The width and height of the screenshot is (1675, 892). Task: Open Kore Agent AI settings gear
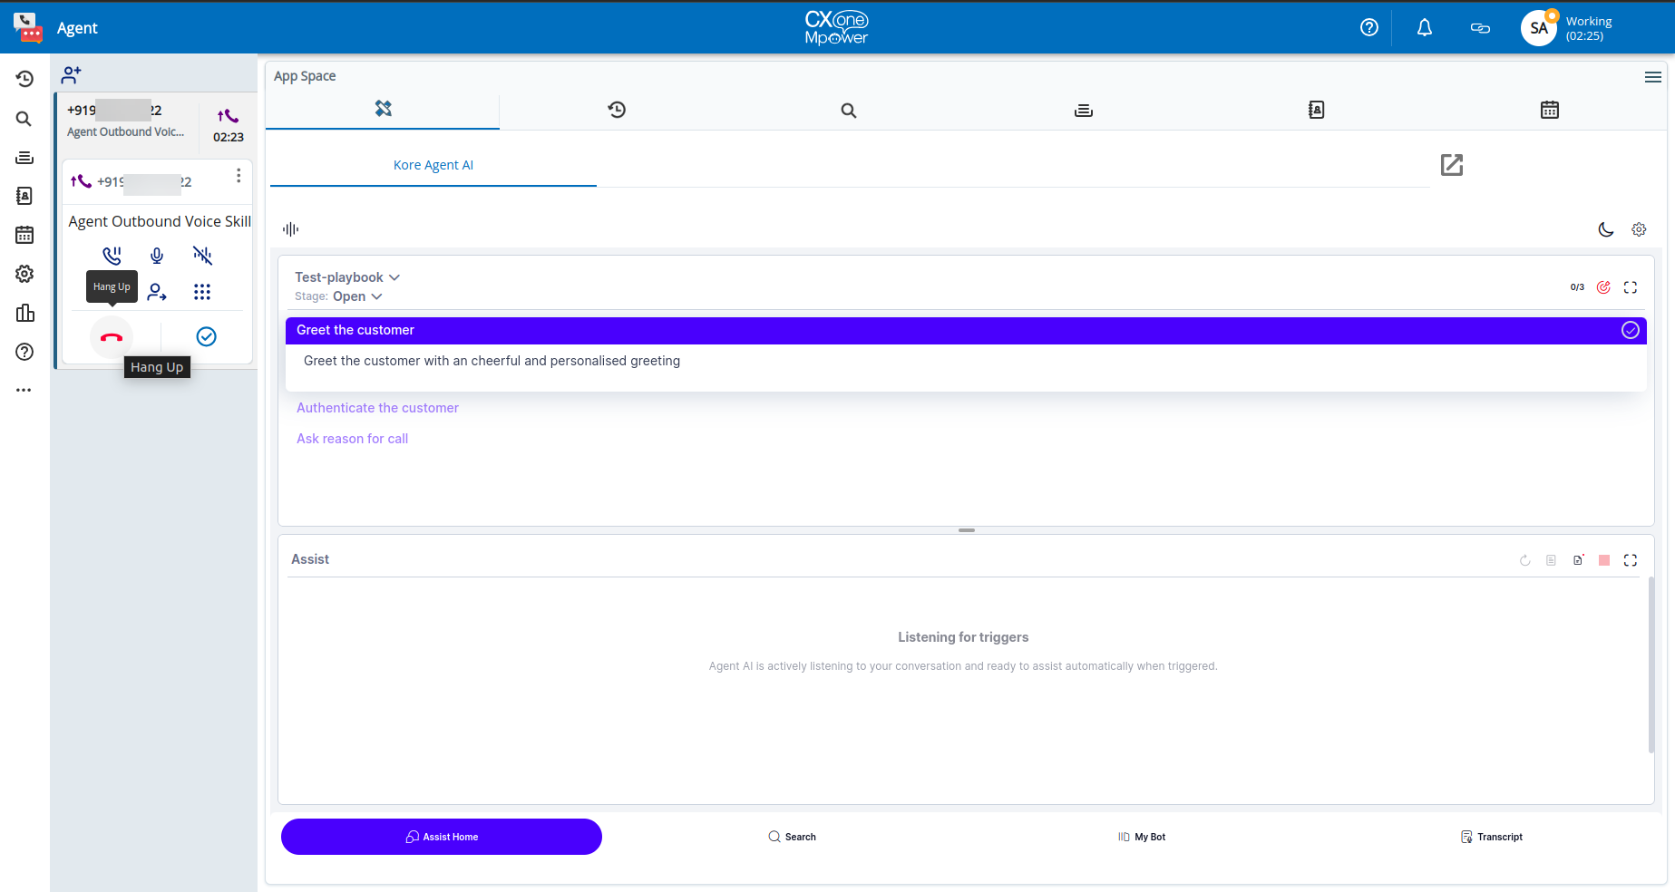click(1639, 229)
